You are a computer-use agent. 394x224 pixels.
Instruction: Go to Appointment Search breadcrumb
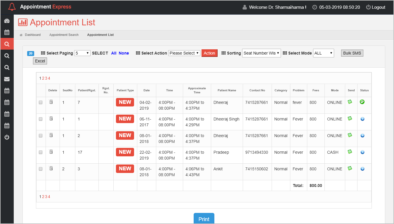64,35
